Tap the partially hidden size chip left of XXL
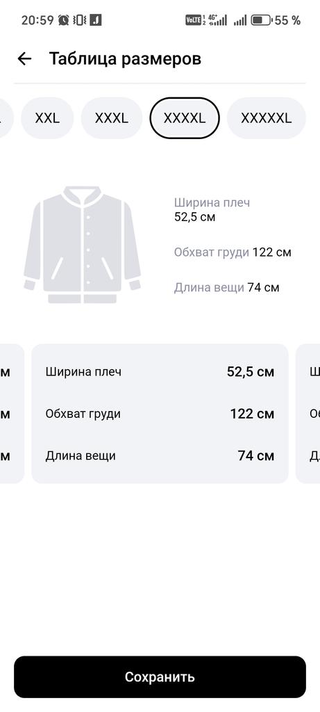 pyautogui.click(x=6, y=118)
